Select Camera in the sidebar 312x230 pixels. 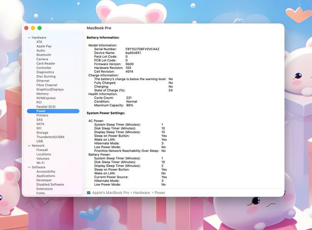(42, 59)
